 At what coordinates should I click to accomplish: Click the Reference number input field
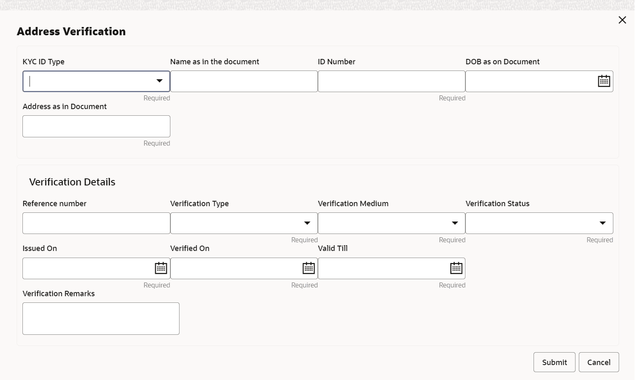tap(96, 223)
